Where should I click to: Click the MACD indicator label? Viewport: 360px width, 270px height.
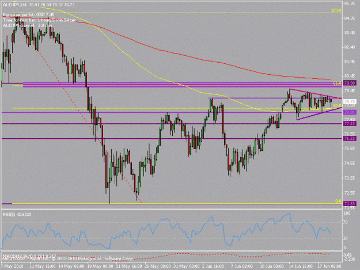29,256
